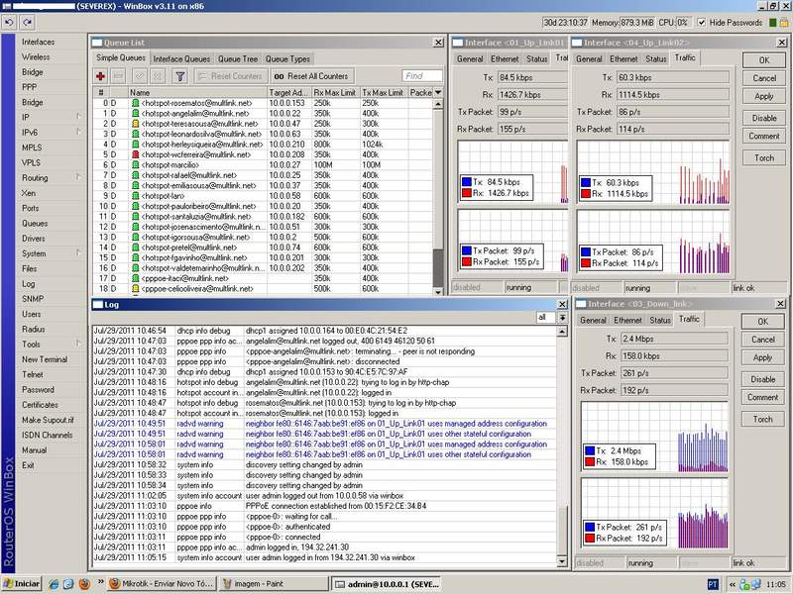
Task: Click Torch button in 03_Down_link window
Action: [x=763, y=419]
